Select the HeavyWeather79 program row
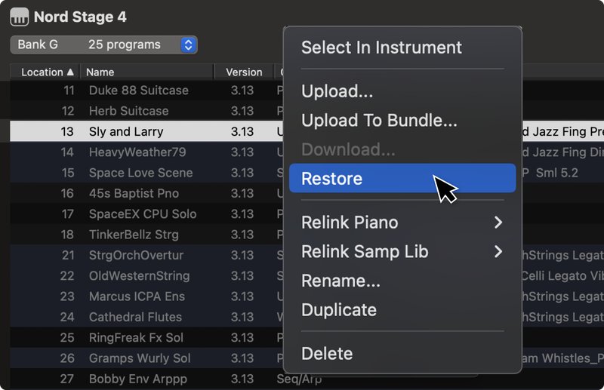 pyautogui.click(x=146, y=152)
